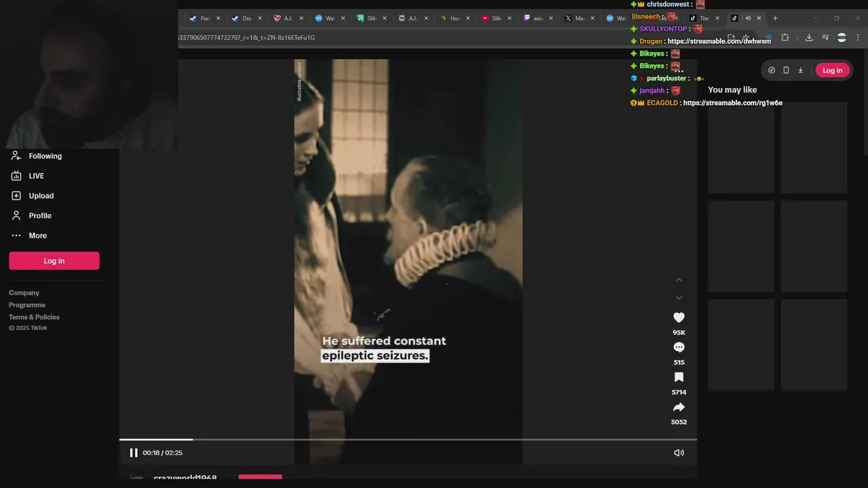Viewport: 868px width, 488px height.
Task: Click the phone get-app icon
Action: [x=786, y=70]
